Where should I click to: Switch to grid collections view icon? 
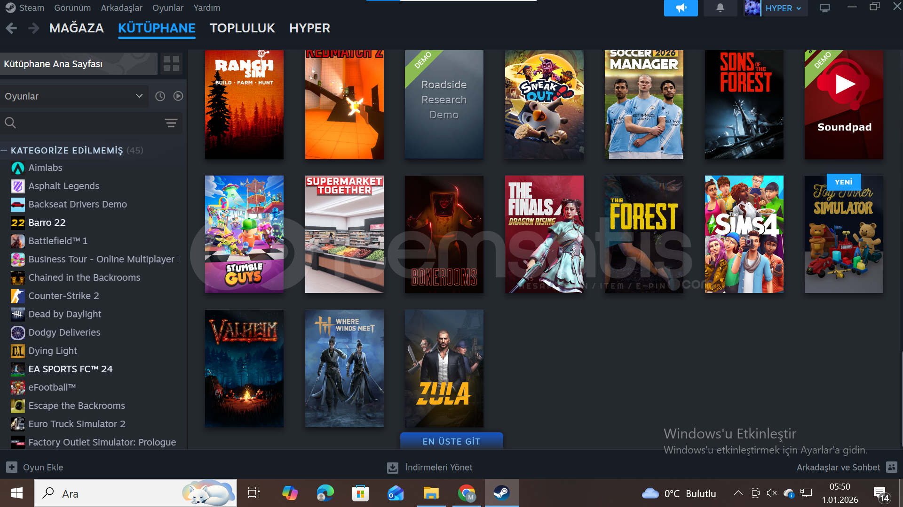(x=171, y=63)
